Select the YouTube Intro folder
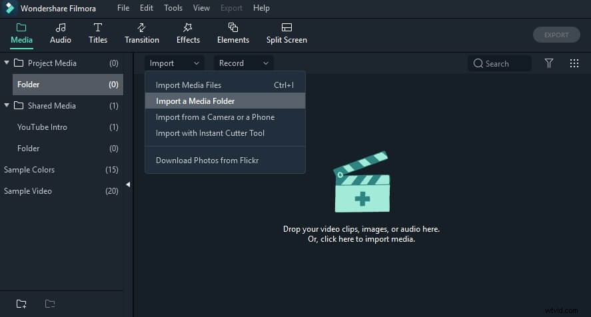591x317 pixels. coord(68,127)
